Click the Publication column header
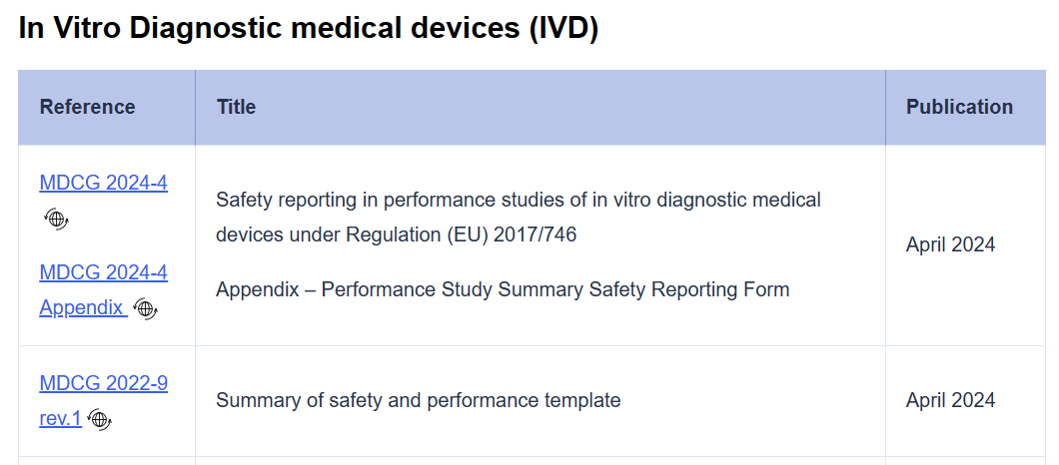The image size is (1059, 465). pos(959,108)
